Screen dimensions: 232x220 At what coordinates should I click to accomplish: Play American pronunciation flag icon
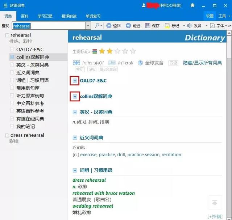pyautogui.click(x=112, y=63)
